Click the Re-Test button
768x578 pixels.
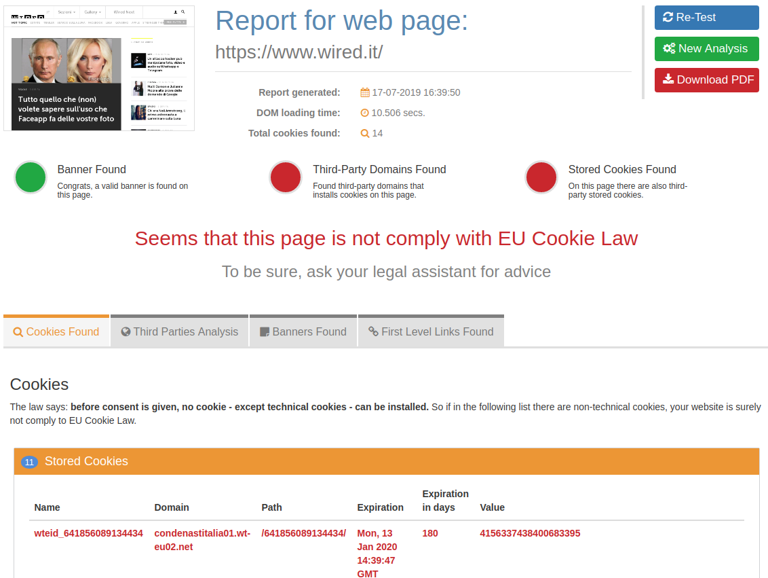point(706,18)
